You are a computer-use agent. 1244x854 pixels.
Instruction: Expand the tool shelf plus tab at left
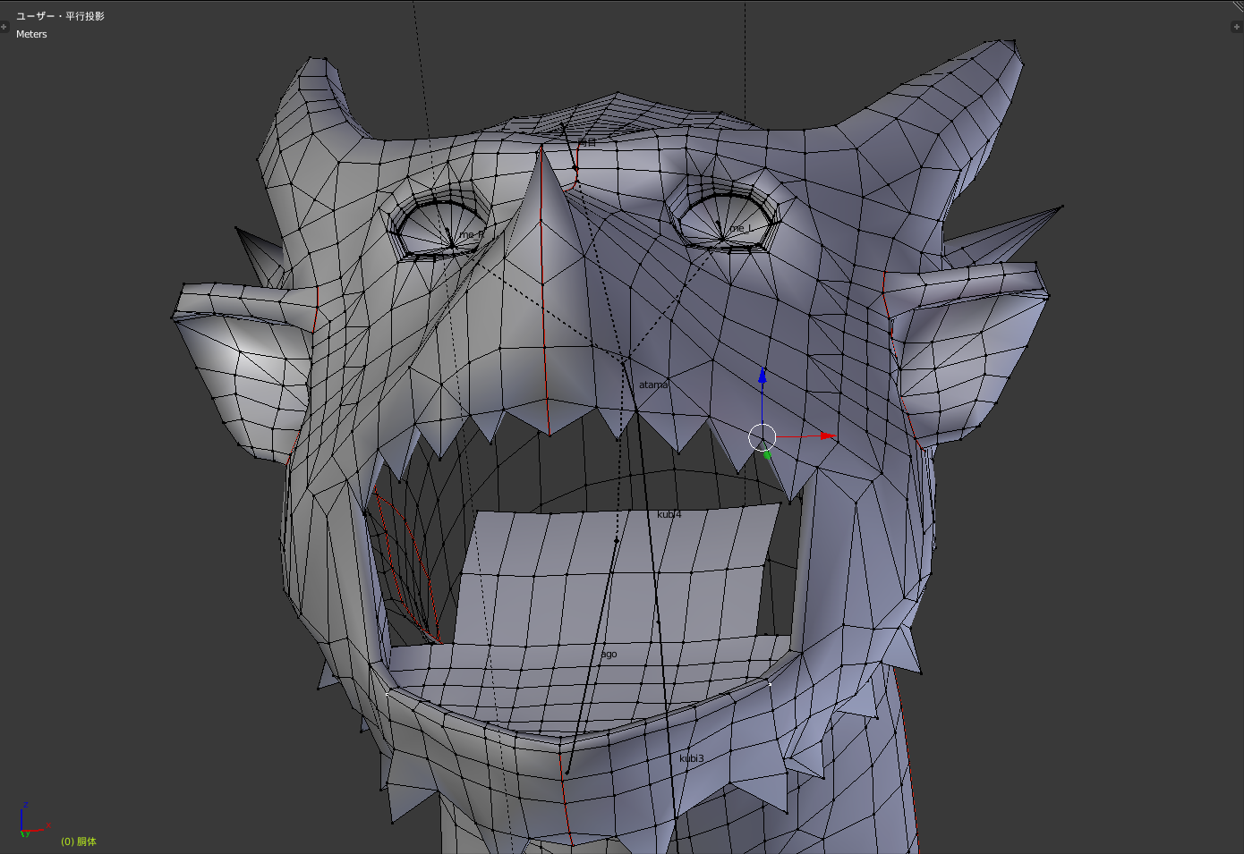pos(4,27)
